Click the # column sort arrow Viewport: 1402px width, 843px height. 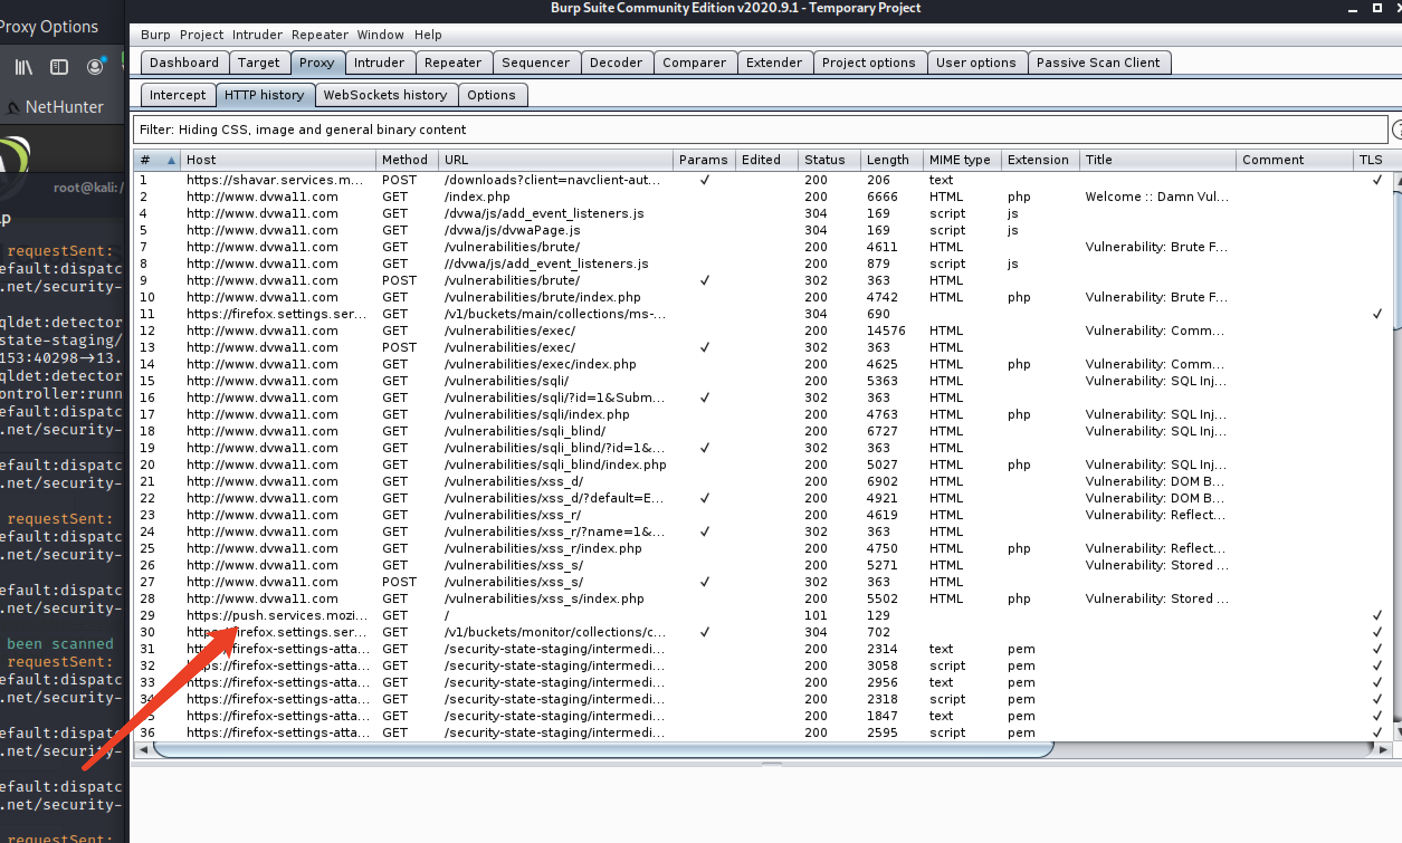click(x=170, y=160)
